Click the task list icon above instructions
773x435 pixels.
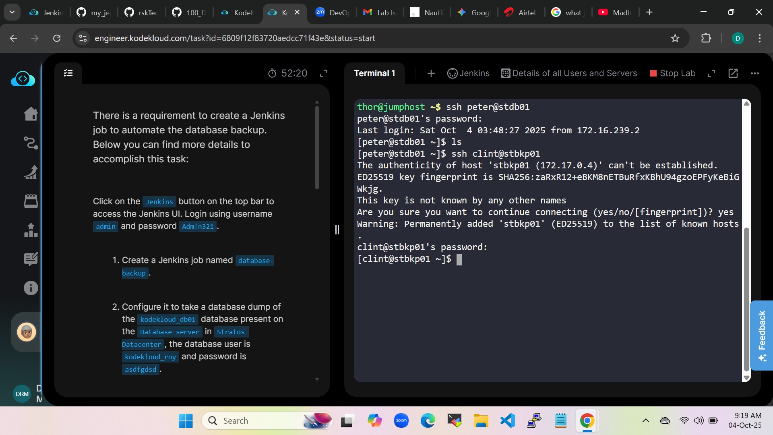[x=68, y=73]
